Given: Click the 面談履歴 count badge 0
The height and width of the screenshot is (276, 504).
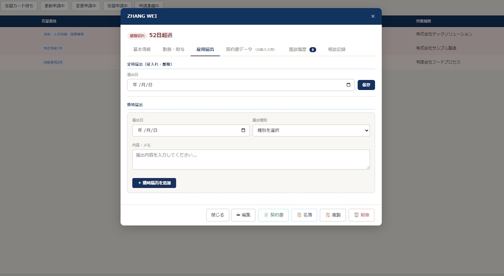Looking at the screenshot, I should point(313,50).
